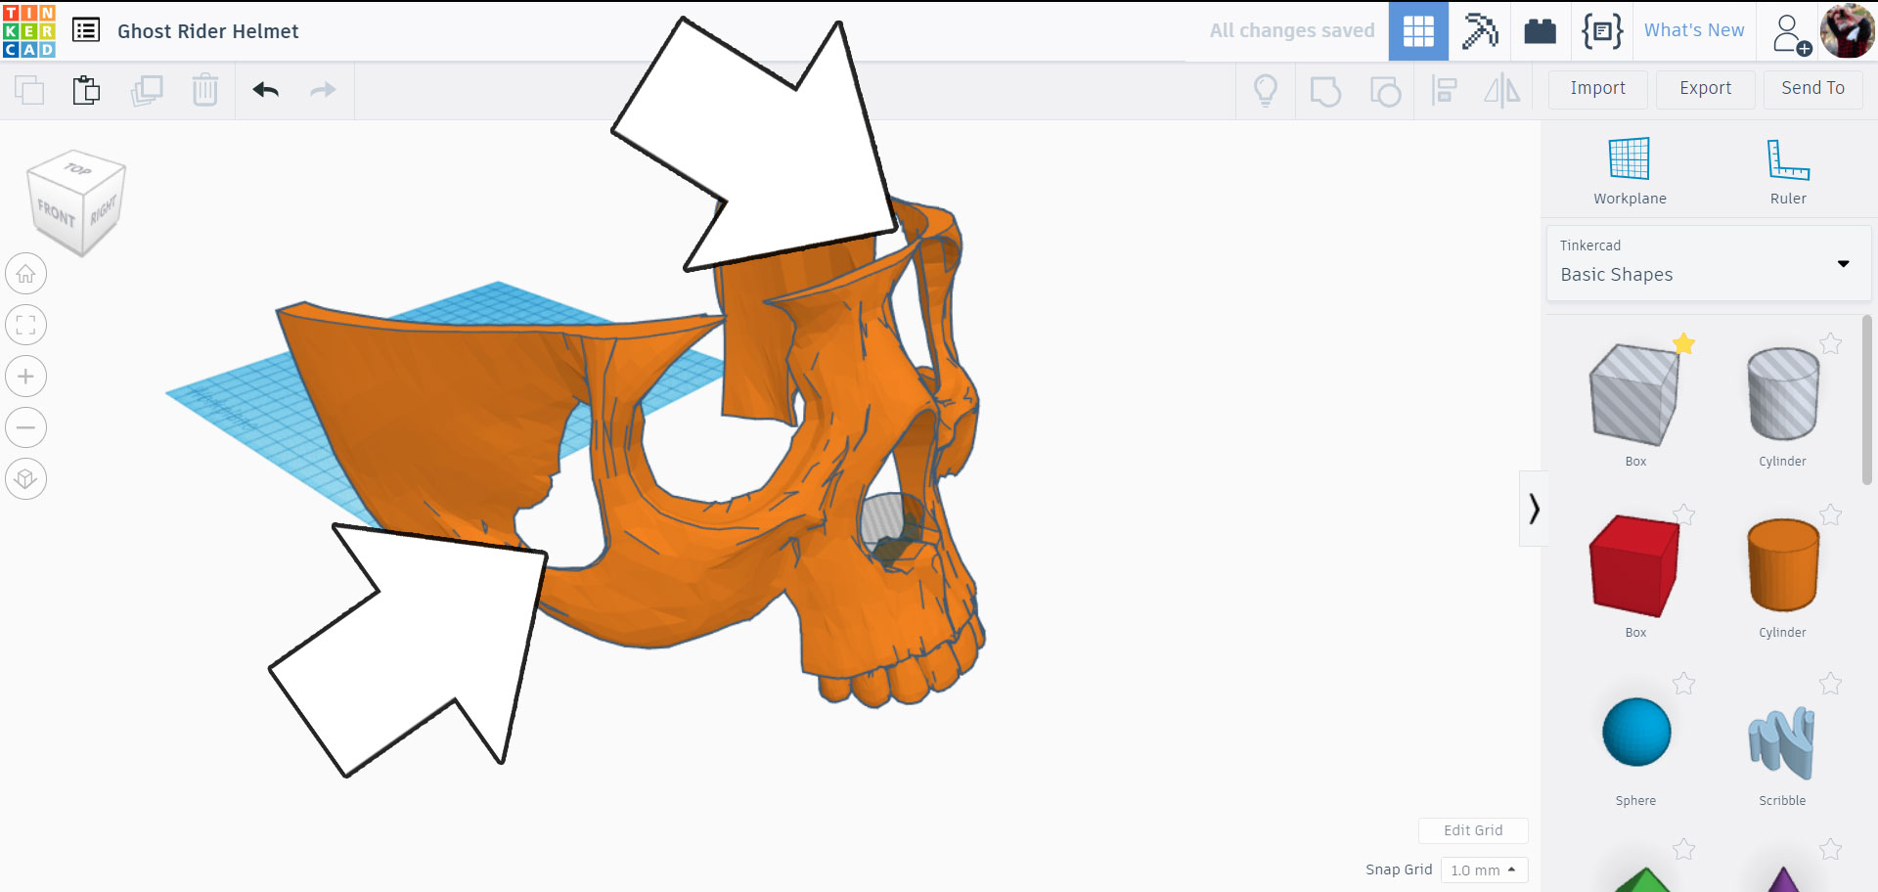This screenshot has width=1878, height=892.
Task: Click the Export button
Action: coord(1706,89)
